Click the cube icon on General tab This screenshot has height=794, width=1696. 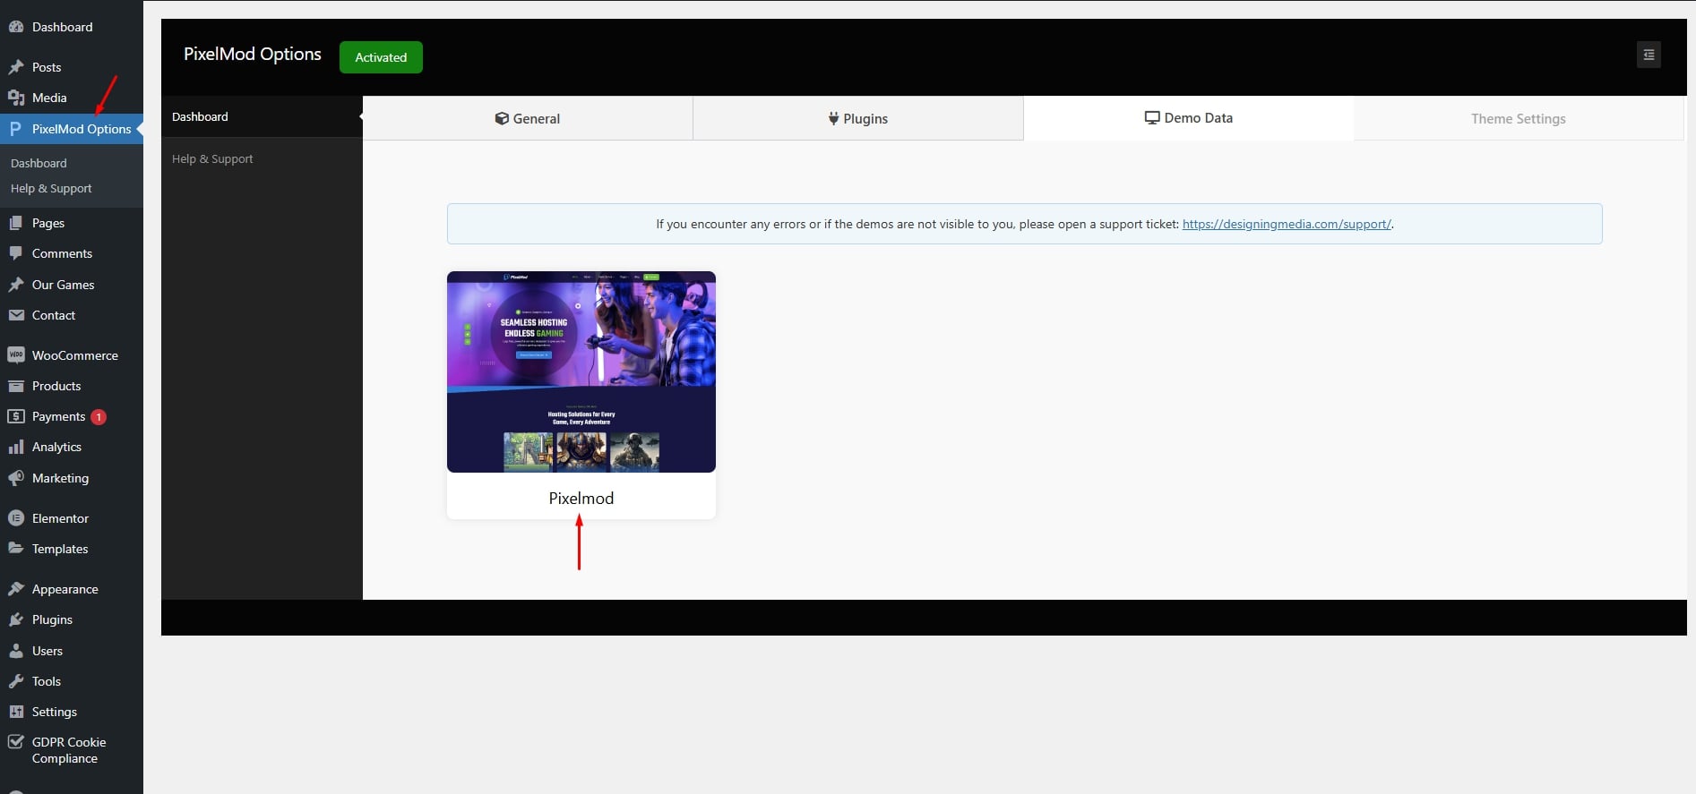pos(502,118)
